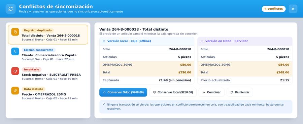The width and height of the screenshot is (303, 124).
Task: Click Sucursal Sur · Caja 01 · hace 22 min
Action: coord(48,59)
